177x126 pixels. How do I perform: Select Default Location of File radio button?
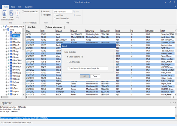pyautogui.click(x=67, y=57)
